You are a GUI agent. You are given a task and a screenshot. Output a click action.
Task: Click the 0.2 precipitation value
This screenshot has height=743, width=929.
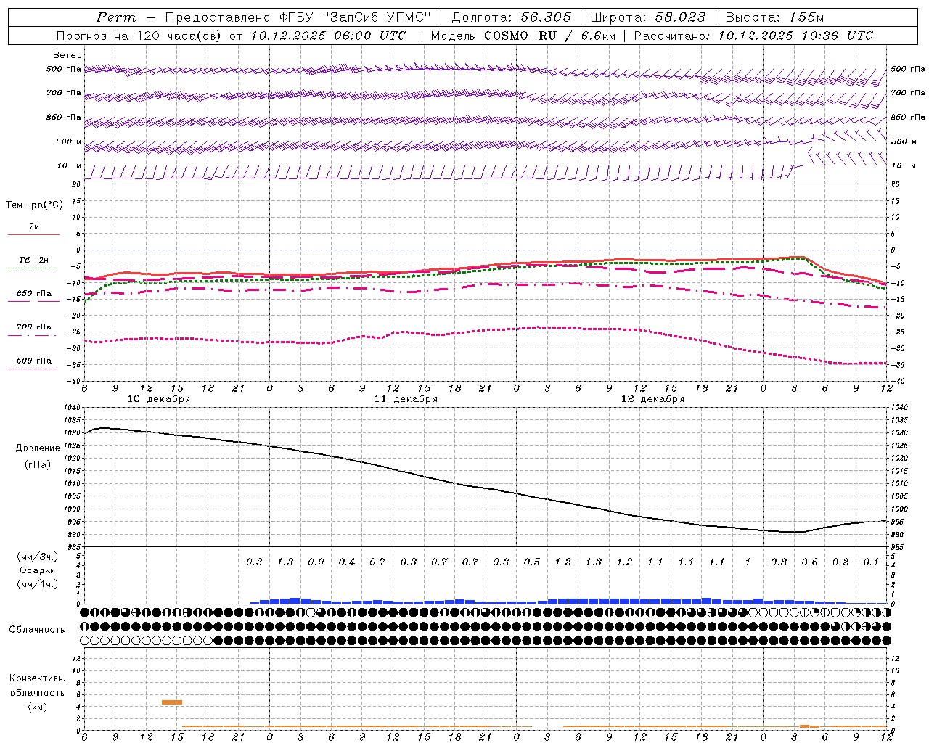(x=840, y=562)
